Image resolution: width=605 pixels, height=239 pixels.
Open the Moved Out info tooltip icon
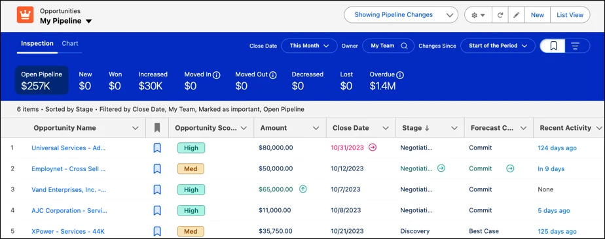tap(273, 75)
